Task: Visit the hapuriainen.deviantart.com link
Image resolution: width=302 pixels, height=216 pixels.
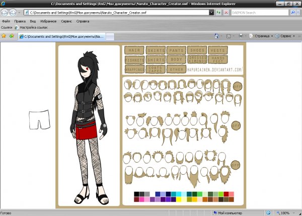Action: pos(215,70)
